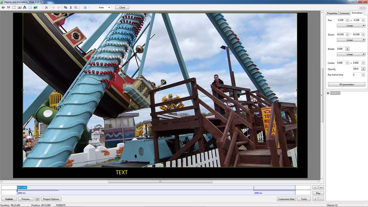The image size is (368, 207).
Task: Click the 3D parameters button
Action: click(346, 84)
